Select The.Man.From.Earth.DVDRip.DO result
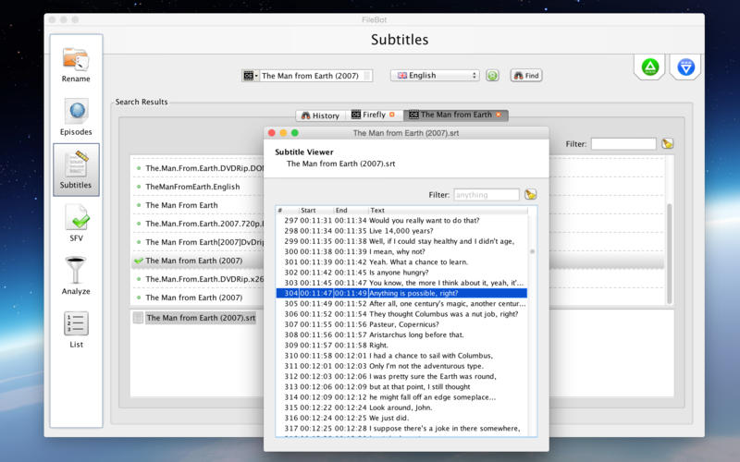 pyautogui.click(x=198, y=168)
